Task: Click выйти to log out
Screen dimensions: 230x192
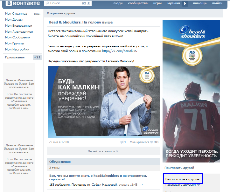Action: (x=217, y=3)
